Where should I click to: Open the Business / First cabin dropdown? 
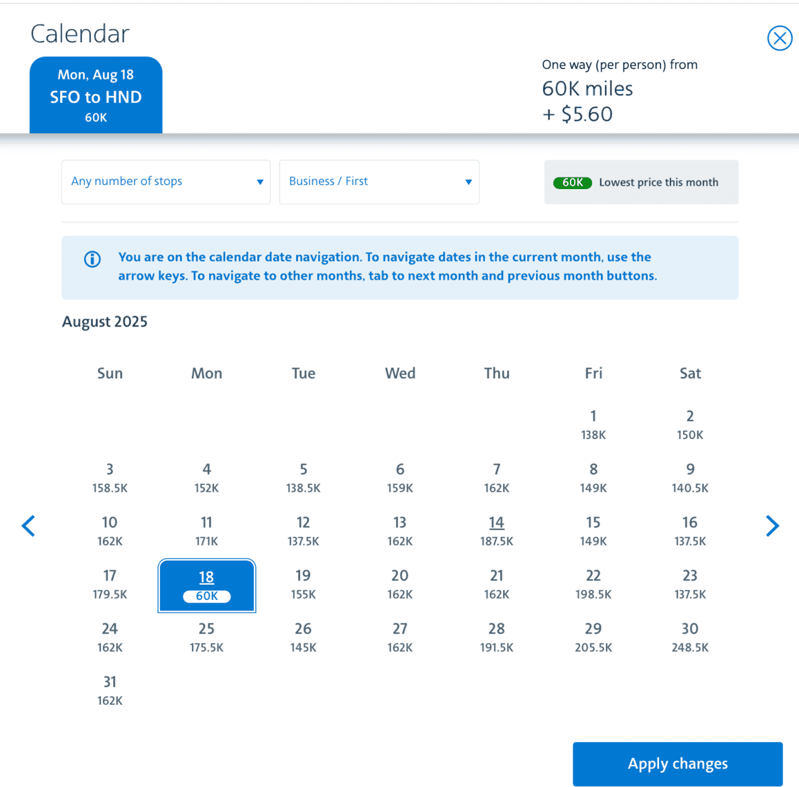[379, 182]
